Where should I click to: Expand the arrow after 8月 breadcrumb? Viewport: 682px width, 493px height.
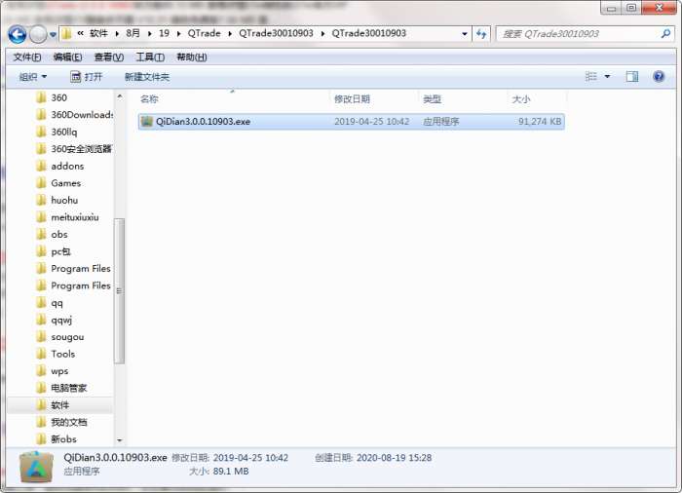(150, 34)
